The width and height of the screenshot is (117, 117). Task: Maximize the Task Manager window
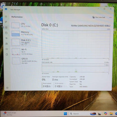coord(104,9)
